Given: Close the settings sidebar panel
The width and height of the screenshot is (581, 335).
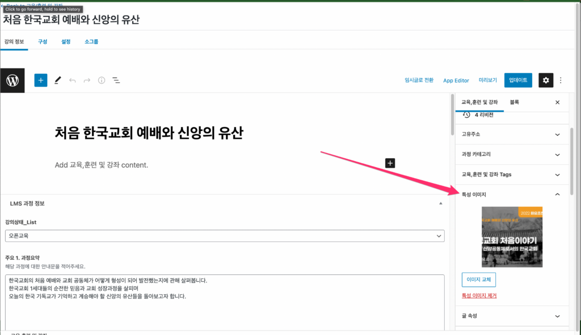Looking at the screenshot, I should click(557, 102).
